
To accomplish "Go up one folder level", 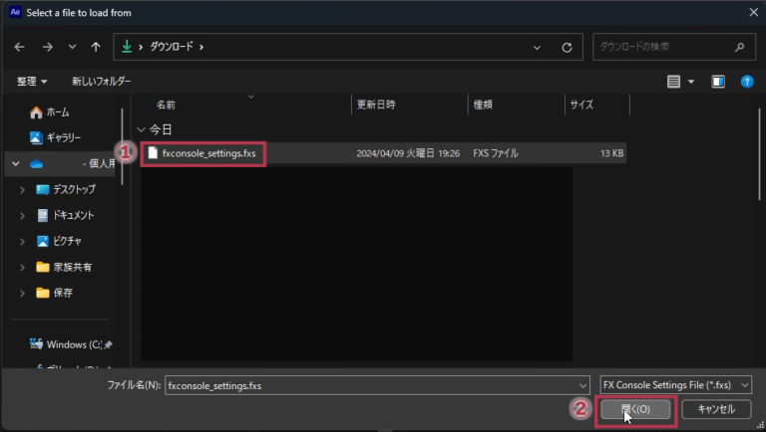I will tap(96, 47).
